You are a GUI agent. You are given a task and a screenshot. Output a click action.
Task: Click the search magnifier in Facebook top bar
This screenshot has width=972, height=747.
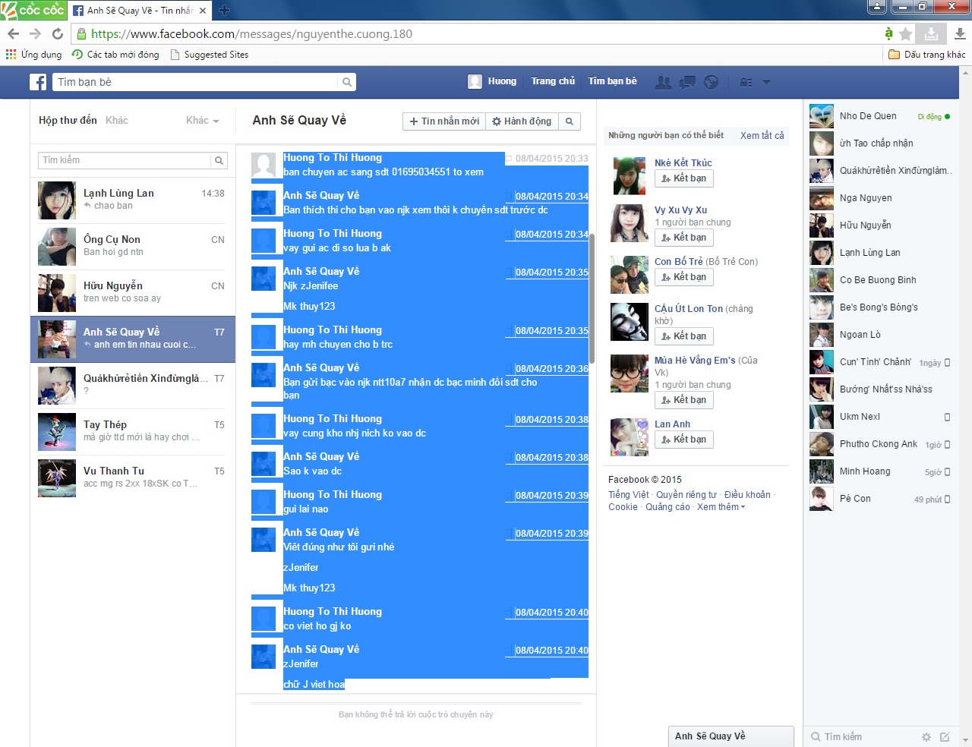[347, 82]
